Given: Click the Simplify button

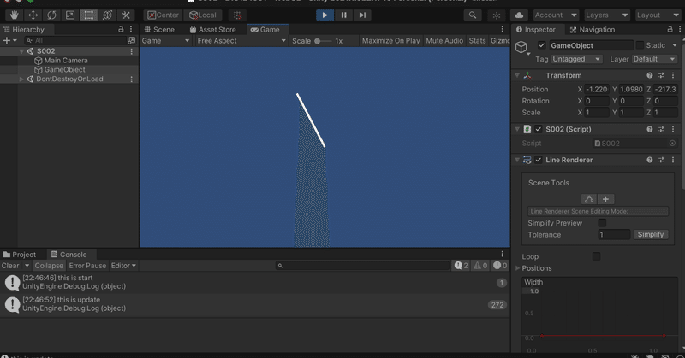Looking at the screenshot, I should pos(651,235).
